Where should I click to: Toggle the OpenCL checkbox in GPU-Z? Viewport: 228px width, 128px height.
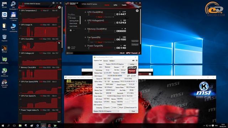pos(104,108)
